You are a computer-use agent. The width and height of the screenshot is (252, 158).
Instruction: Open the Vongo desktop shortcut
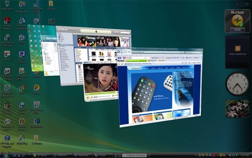point(37,90)
